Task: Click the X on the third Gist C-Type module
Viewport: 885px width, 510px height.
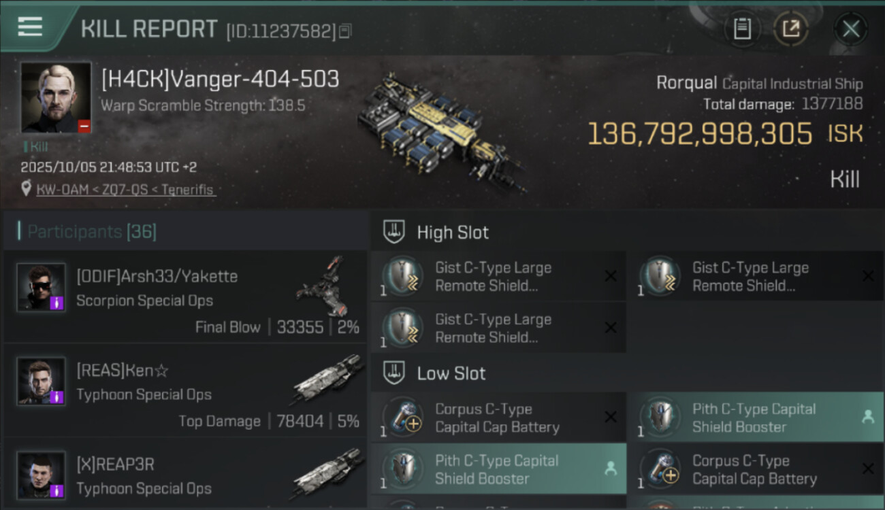Action: point(611,328)
